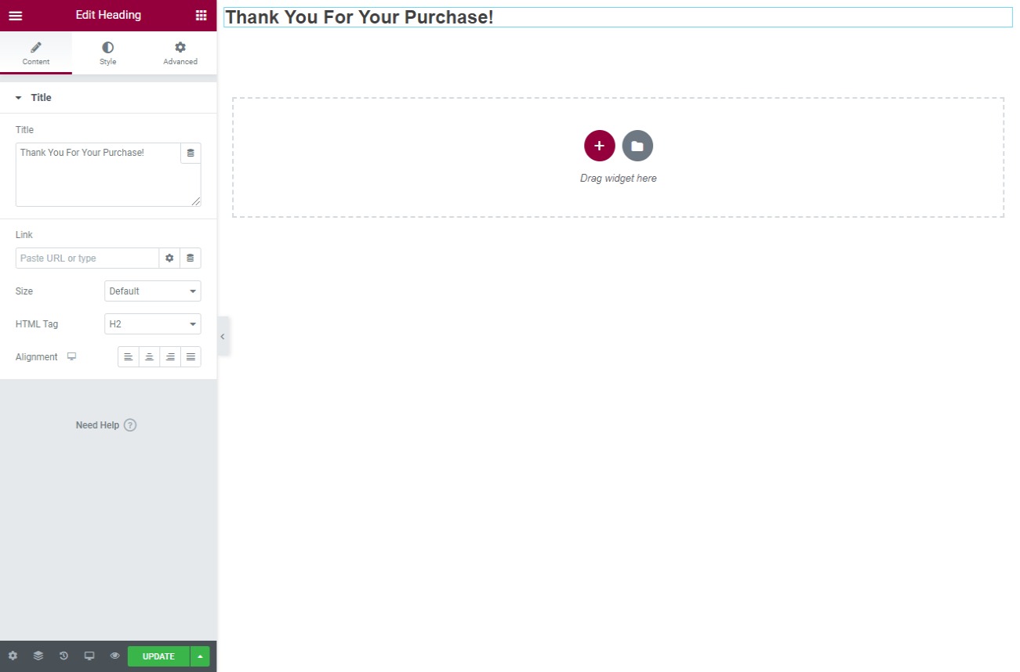Click the dynamic tags icon beside Title textarea
The image size is (1020, 672).
pos(191,153)
